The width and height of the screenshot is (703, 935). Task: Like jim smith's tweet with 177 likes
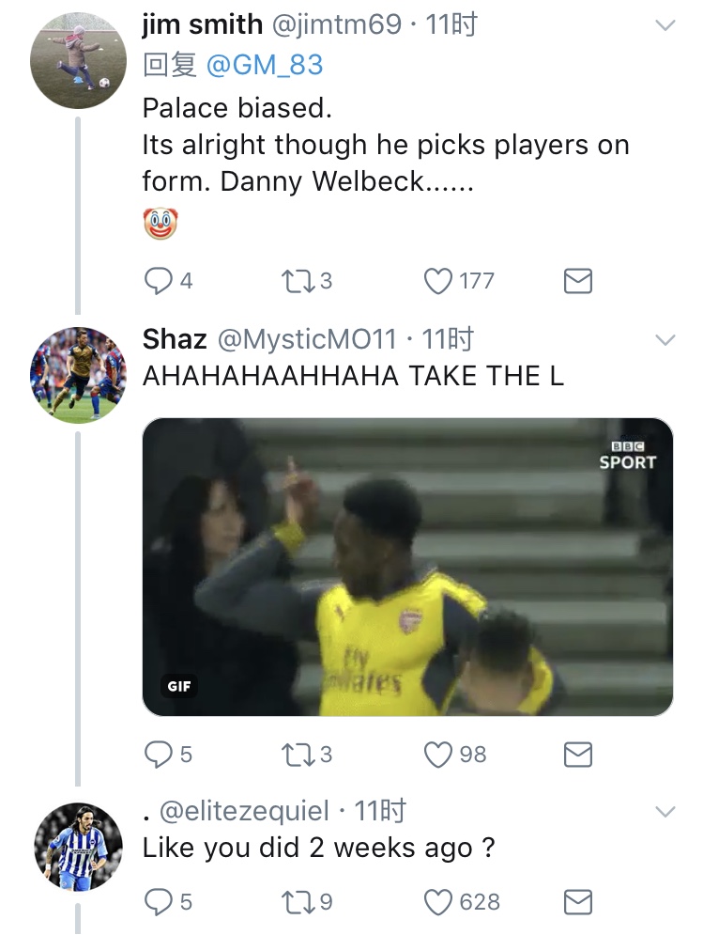pos(438,281)
